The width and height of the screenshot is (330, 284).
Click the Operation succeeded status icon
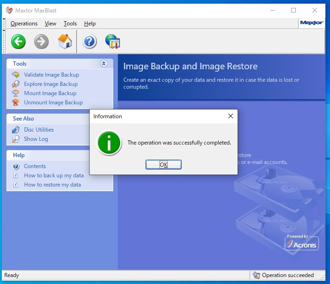coord(257,275)
